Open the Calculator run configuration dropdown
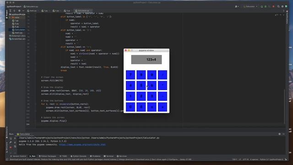 pyautogui.click(x=250, y=6)
